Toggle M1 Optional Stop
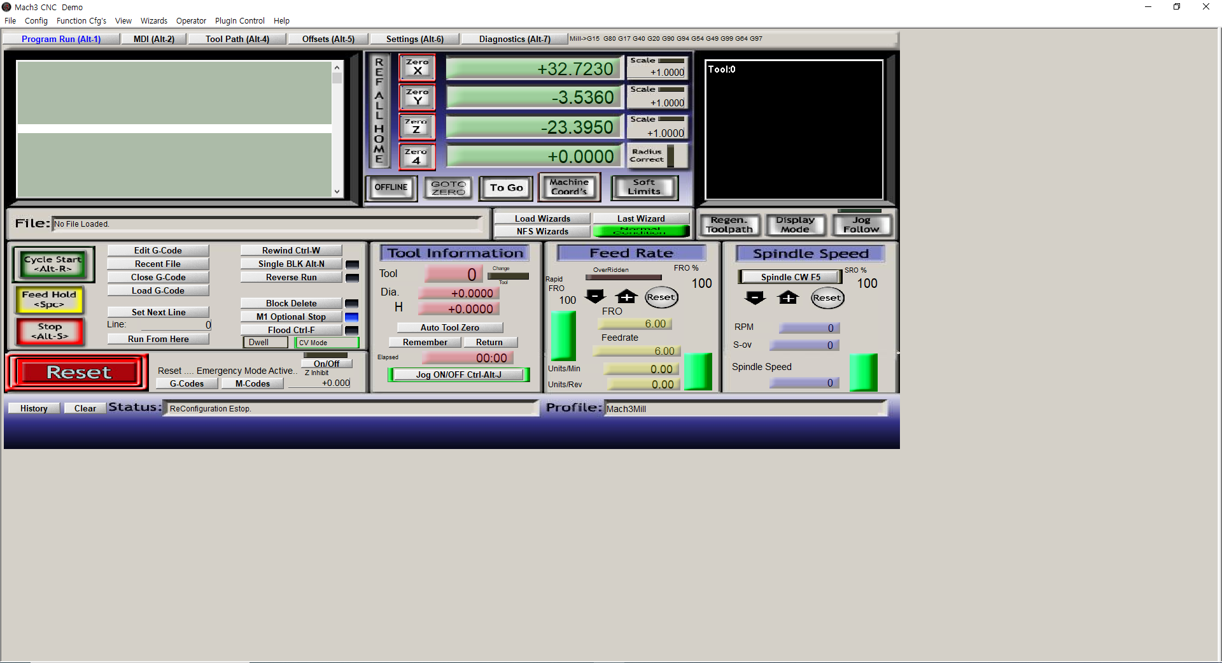Viewport: 1222px width, 663px height. (x=291, y=317)
